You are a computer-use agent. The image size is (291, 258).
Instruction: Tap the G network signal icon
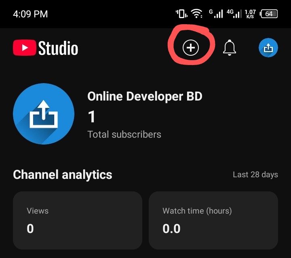click(216, 14)
